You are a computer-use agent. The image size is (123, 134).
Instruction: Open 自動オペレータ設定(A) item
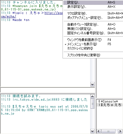pyautogui.click(x=93, y=24)
